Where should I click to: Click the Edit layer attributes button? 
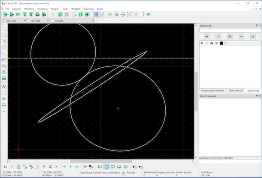click(253, 37)
